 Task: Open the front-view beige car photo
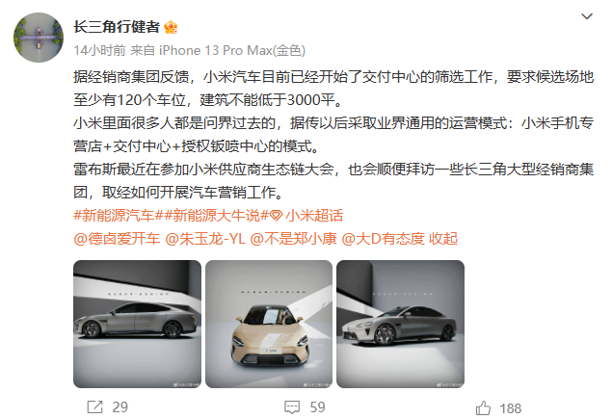(269, 324)
